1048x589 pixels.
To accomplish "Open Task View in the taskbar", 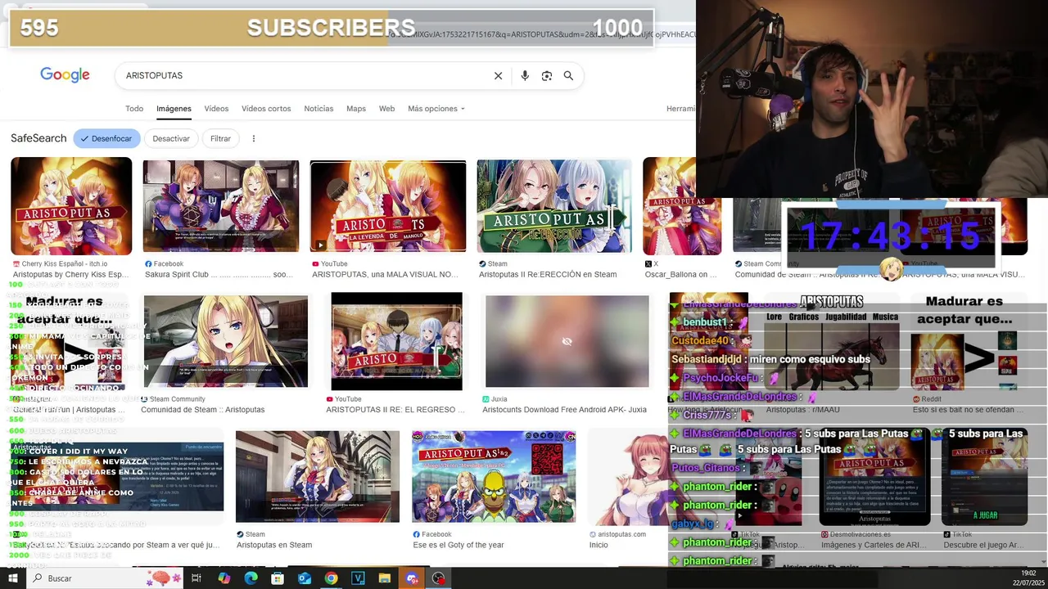I will (x=196, y=578).
